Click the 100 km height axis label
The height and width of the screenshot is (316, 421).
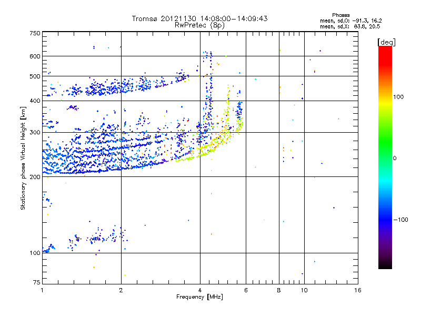coord(35,253)
